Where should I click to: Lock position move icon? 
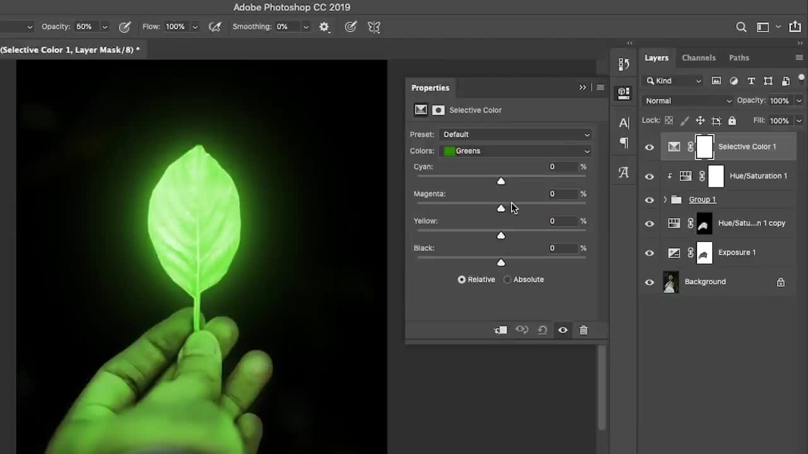coord(700,120)
